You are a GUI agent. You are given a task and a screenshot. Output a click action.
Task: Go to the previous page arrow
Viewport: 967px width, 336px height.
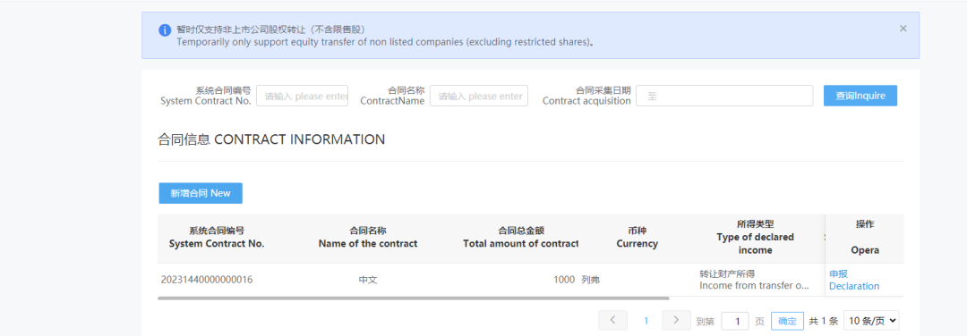tap(612, 320)
